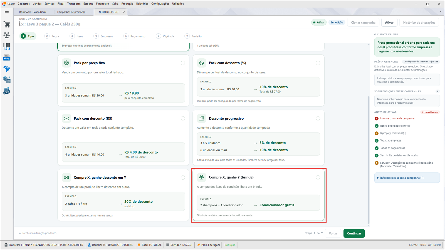Screen dimensions: 445x250
Task: Click the green check by Todas as empresas
Action: (377, 141)
